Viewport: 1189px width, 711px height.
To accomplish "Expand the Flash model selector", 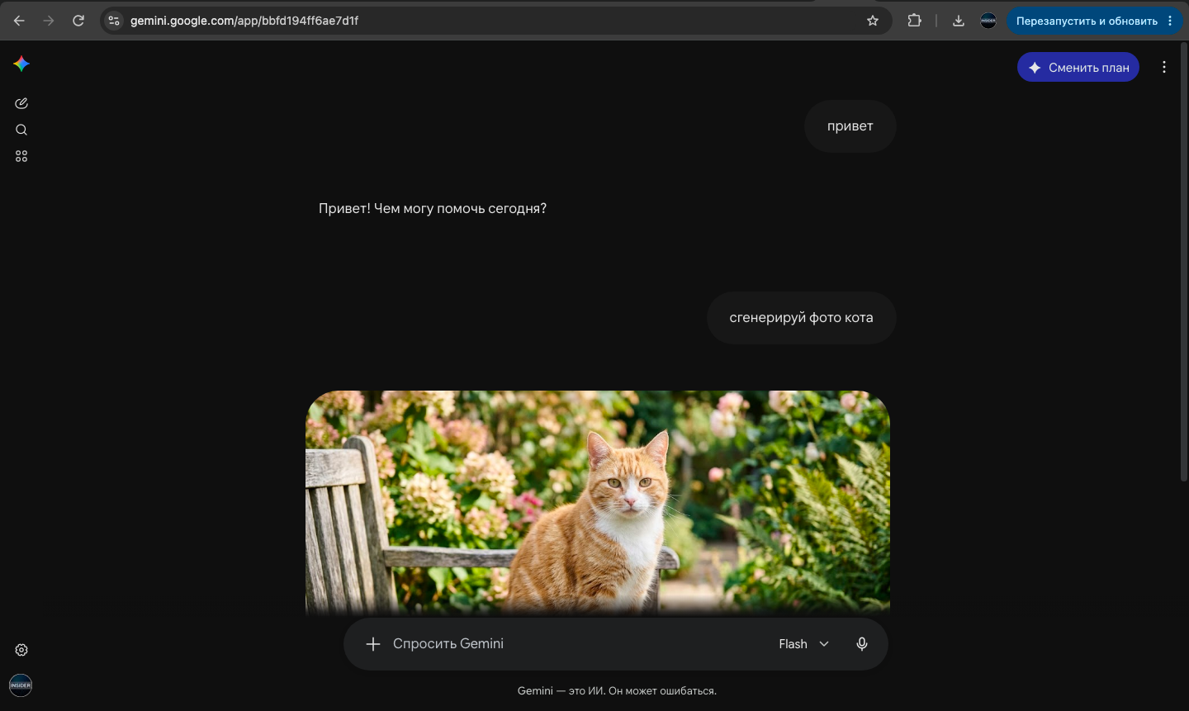I will 803,644.
